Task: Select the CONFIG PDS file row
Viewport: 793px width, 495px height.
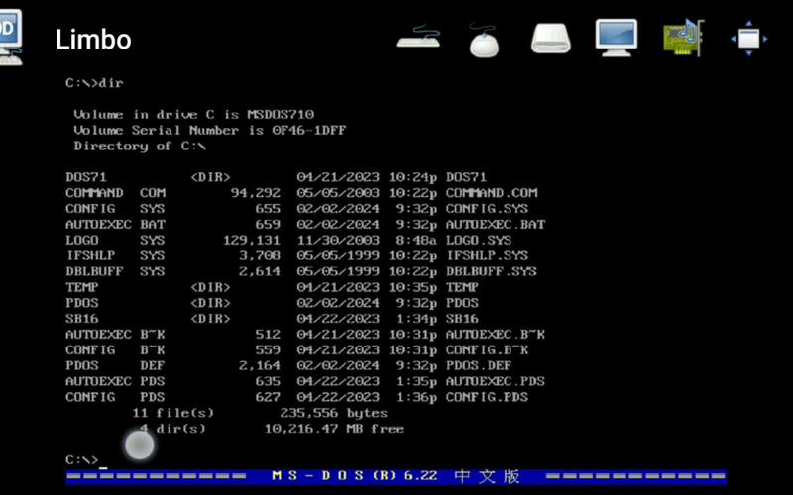Action: [296, 397]
